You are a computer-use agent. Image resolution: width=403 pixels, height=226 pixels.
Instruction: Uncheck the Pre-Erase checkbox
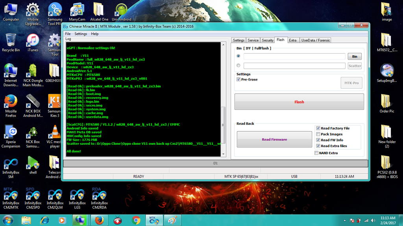238,79
